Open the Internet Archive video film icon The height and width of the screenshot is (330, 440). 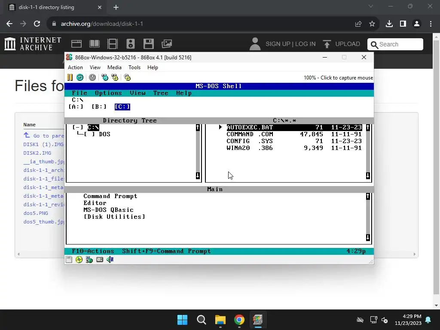pyautogui.click(x=113, y=44)
